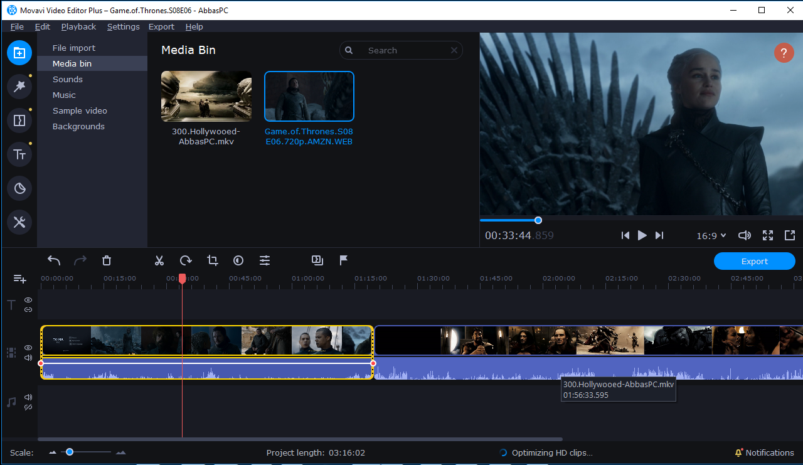
Task: Detach the preview player window
Action: (790, 235)
